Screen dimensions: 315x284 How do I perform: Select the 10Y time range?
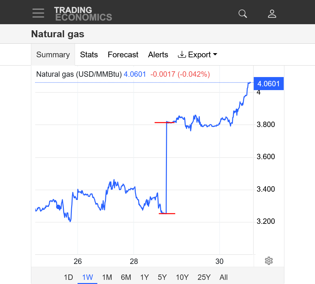182,277
